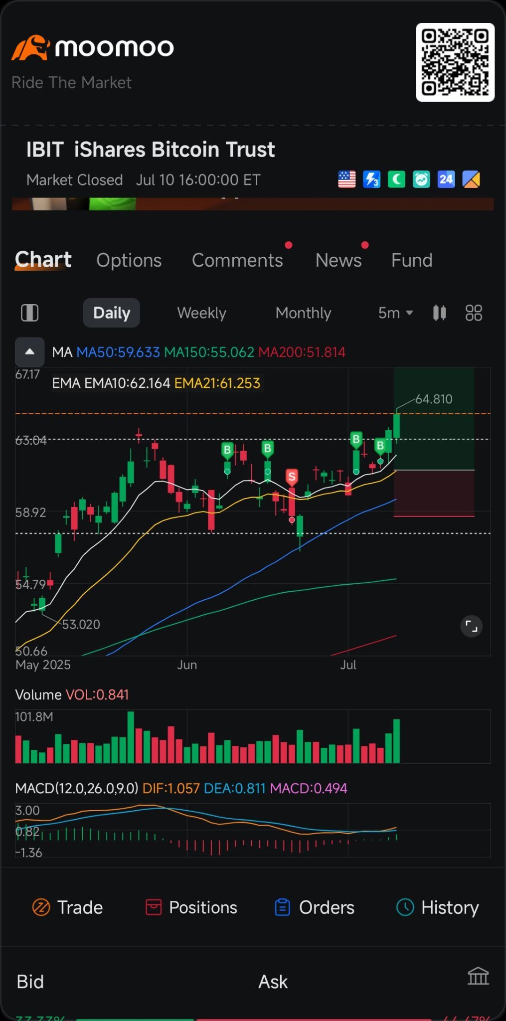Viewport: 506px width, 1021px height.
Task: Tap the DEA:0.811 value
Action: coord(235,788)
